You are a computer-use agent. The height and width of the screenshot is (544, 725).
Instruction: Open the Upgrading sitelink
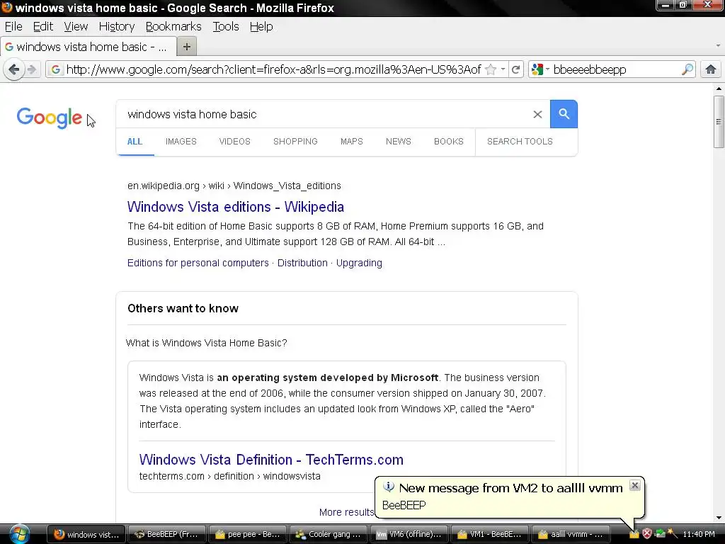pos(359,263)
